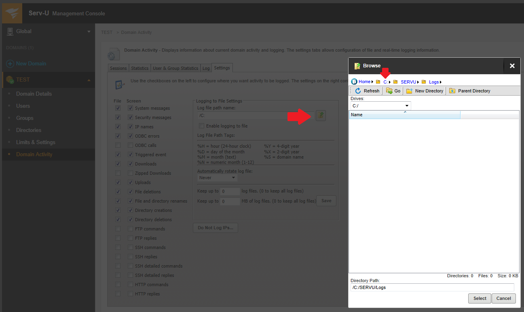
Task: Click the Directory Path input field
Action: (x=432, y=287)
